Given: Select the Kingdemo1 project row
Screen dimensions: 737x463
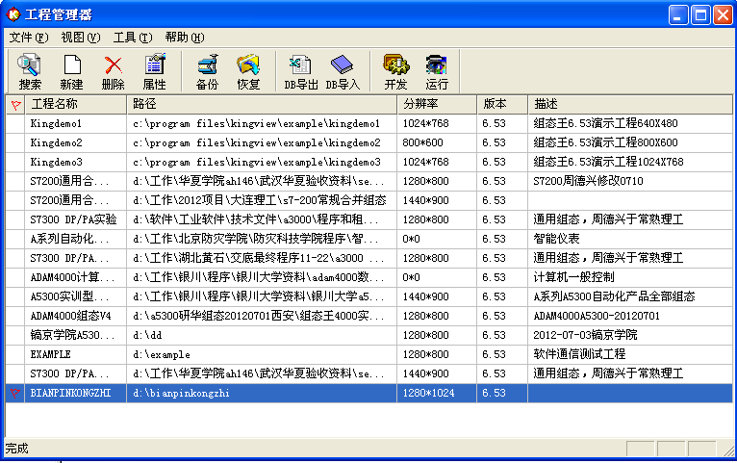Looking at the screenshot, I should (x=368, y=123).
